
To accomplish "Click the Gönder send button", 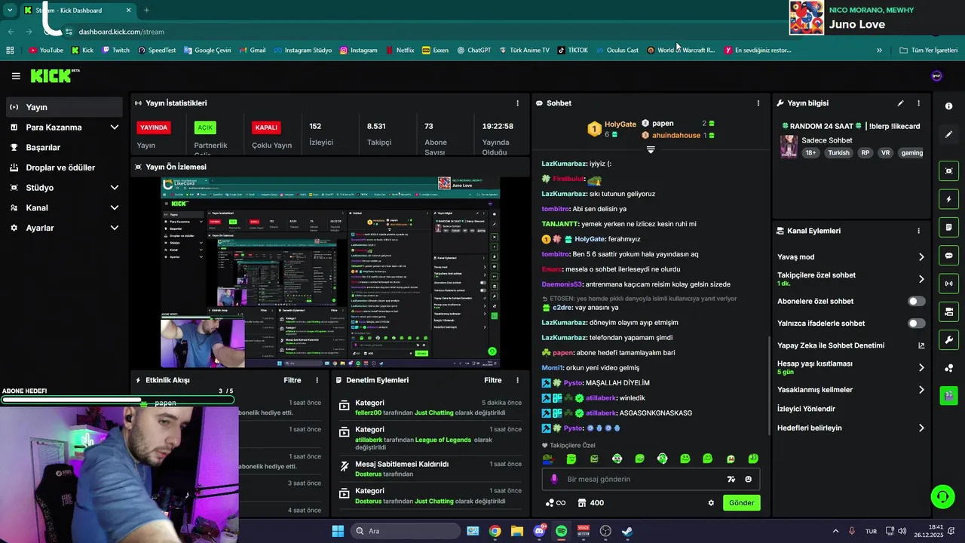I will pyautogui.click(x=741, y=503).
